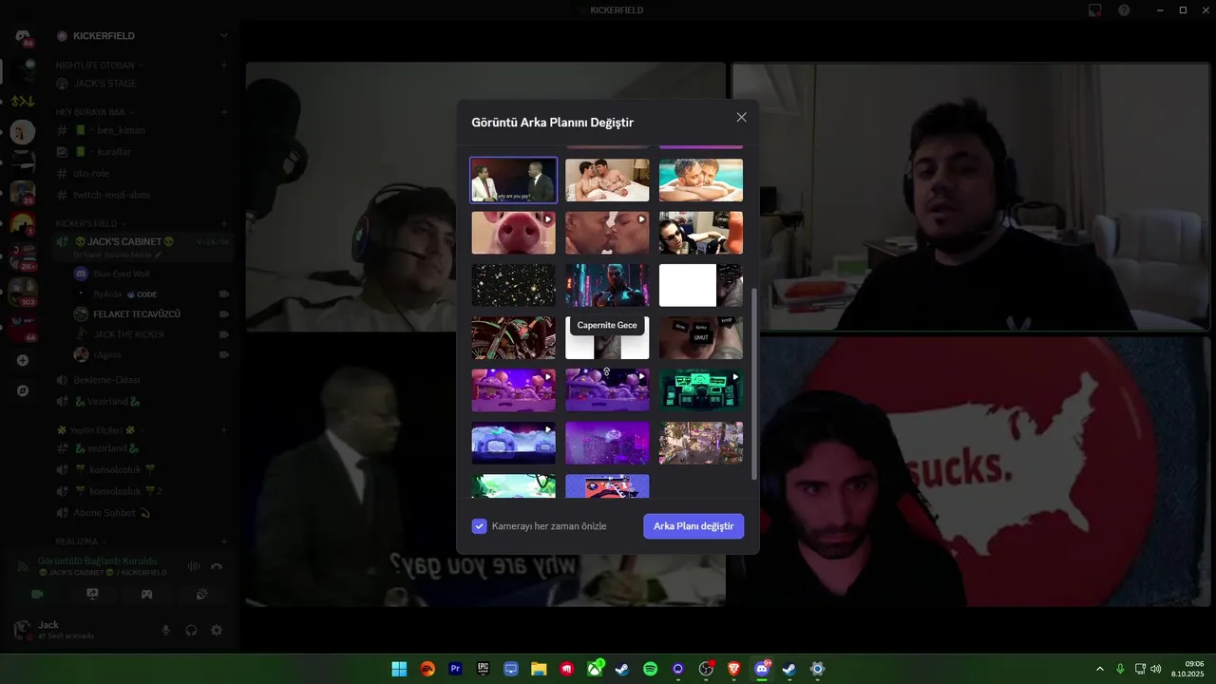
Task: Explore discoverable servers compass icon
Action: [23, 390]
